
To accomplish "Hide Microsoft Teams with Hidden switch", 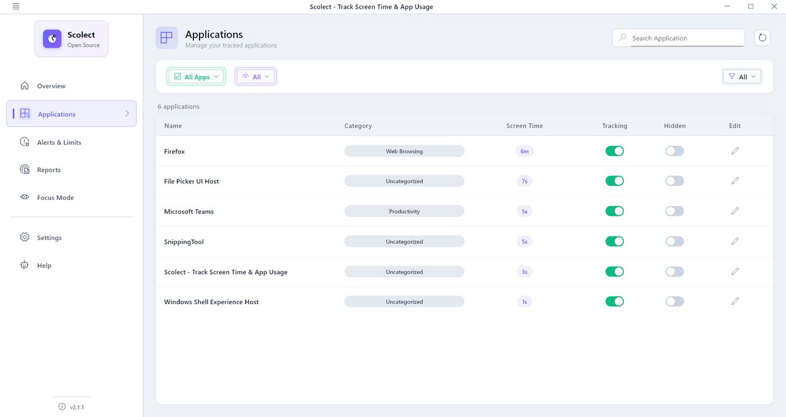I will pyautogui.click(x=675, y=211).
